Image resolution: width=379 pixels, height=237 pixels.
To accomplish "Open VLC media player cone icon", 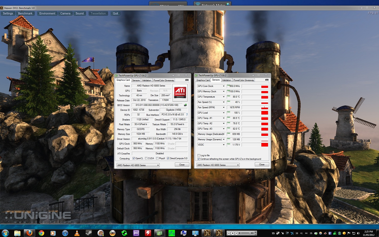I will tap(77, 233).
